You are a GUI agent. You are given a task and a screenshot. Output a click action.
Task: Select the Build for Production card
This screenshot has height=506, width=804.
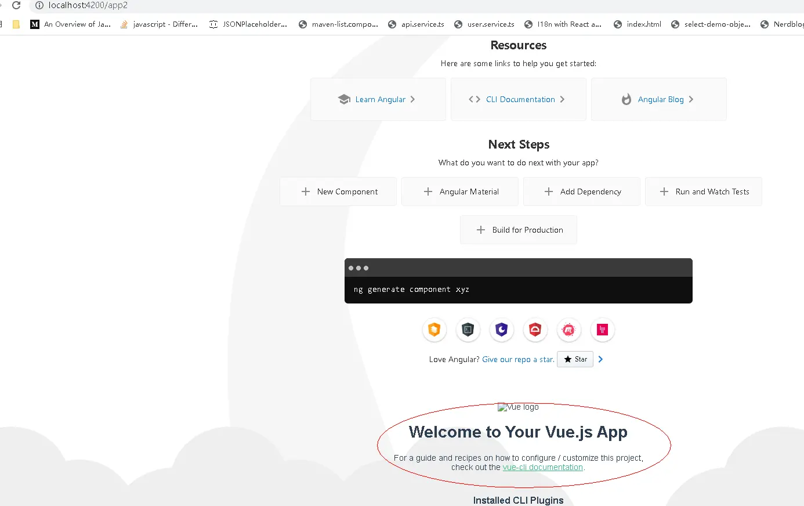coord(519,230)
